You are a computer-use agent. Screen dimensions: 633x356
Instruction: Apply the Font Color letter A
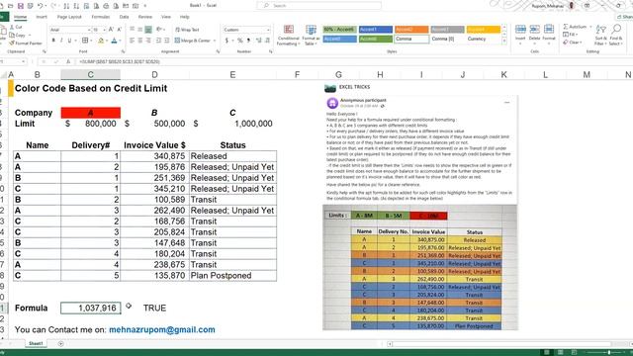(115, 41)
